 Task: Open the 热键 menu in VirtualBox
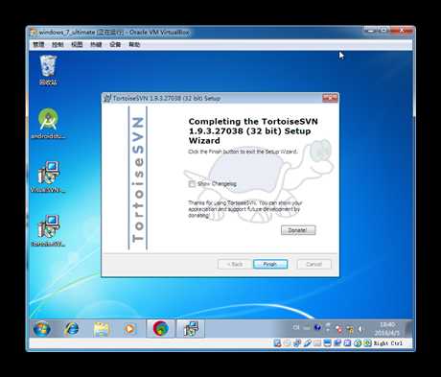click(96, 44)
